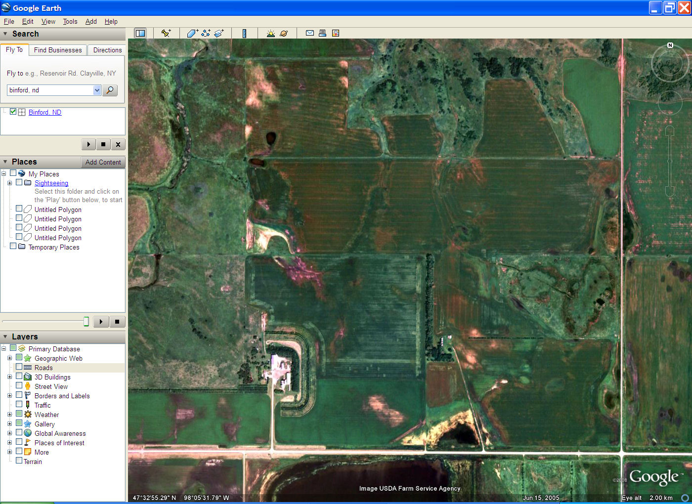692x504 pixels.
Task: Enable Borders and Labels checkbox
Action: pyautogui.click(x=19, y=395)
